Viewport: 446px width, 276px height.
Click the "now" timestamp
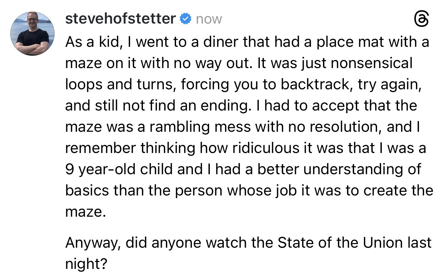[x=209, y=19]
